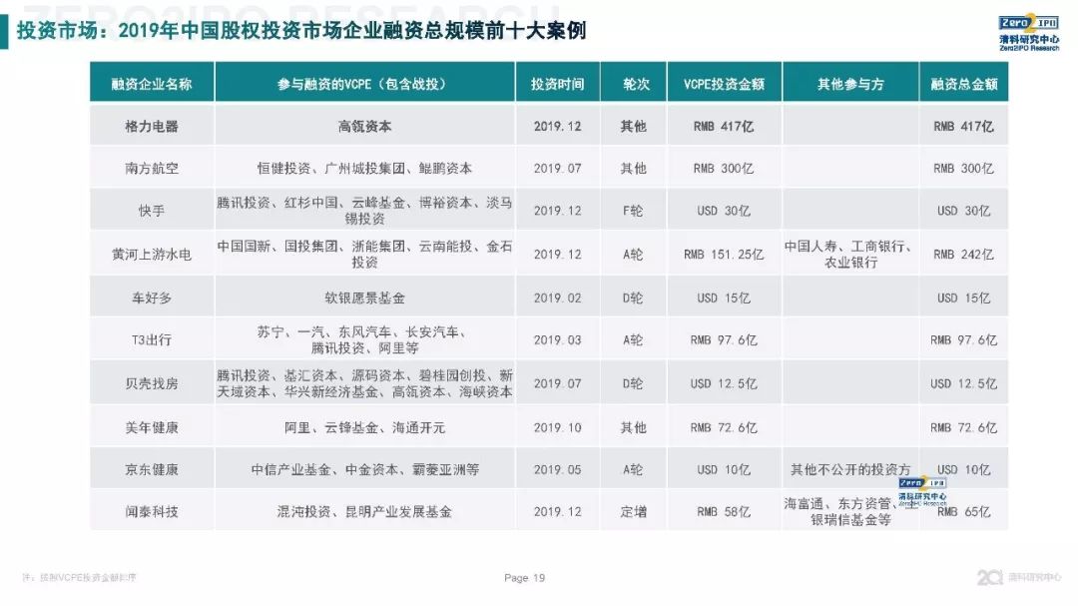
Task: Click the 参与融资的VCPE column header
Action: [364, 83]
